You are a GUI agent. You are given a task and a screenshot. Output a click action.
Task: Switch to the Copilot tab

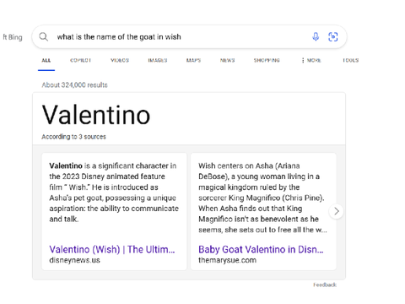coord(80,60)
